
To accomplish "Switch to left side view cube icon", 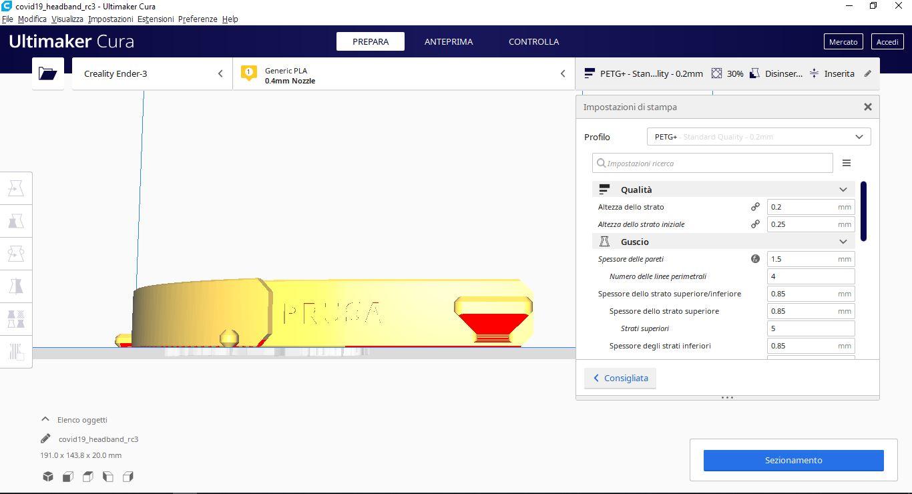I will coord(108,477).
